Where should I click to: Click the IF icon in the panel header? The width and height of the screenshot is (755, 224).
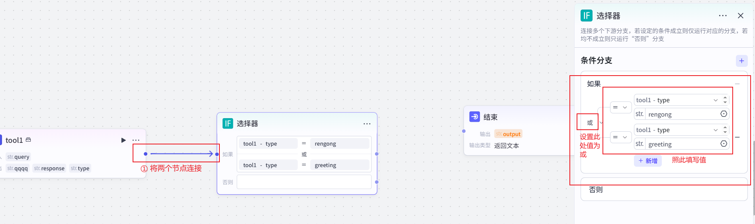tap(586, 16)
